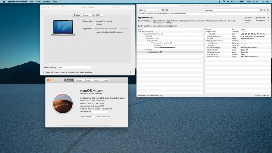
Task: Open the AirPlay Display dropdown
Action: [76, 67]
